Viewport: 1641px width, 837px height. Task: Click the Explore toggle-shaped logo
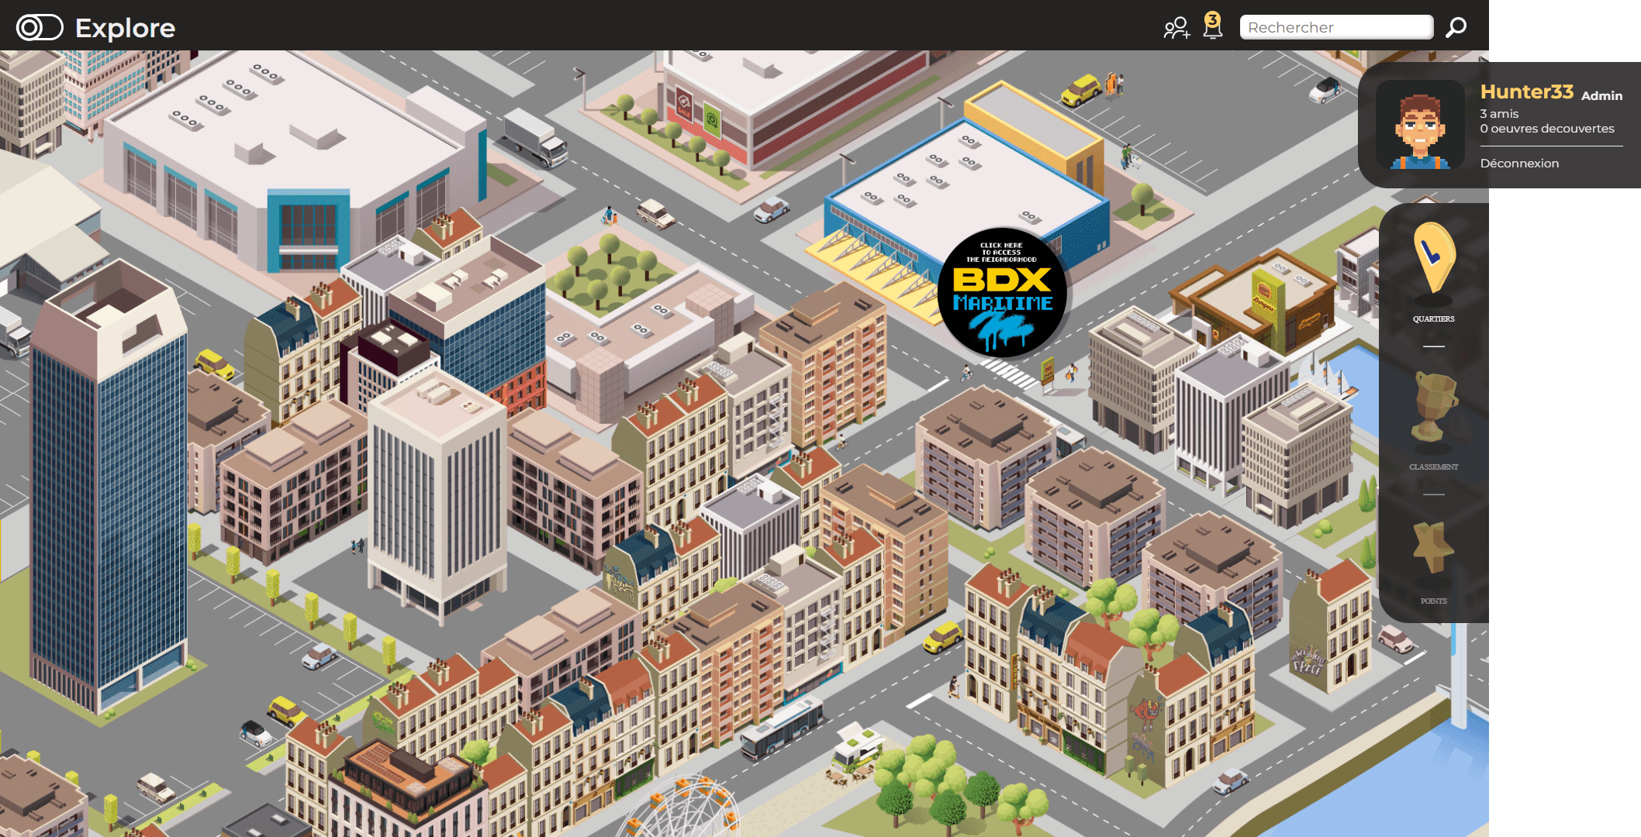(39, 28)
